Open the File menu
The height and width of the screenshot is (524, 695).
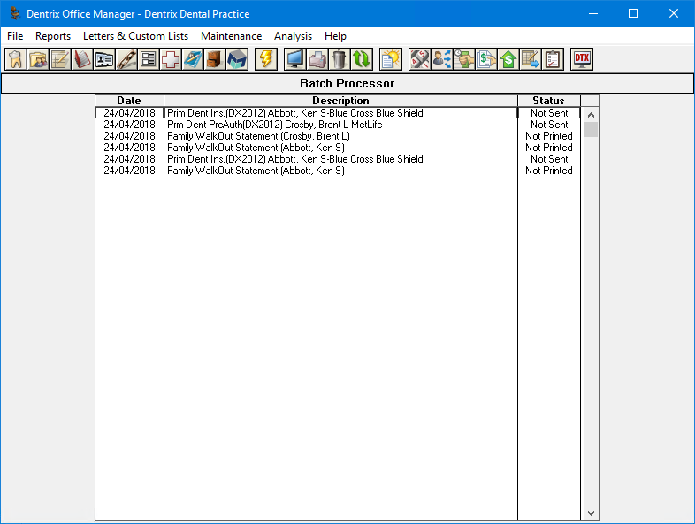coord(15,36)
